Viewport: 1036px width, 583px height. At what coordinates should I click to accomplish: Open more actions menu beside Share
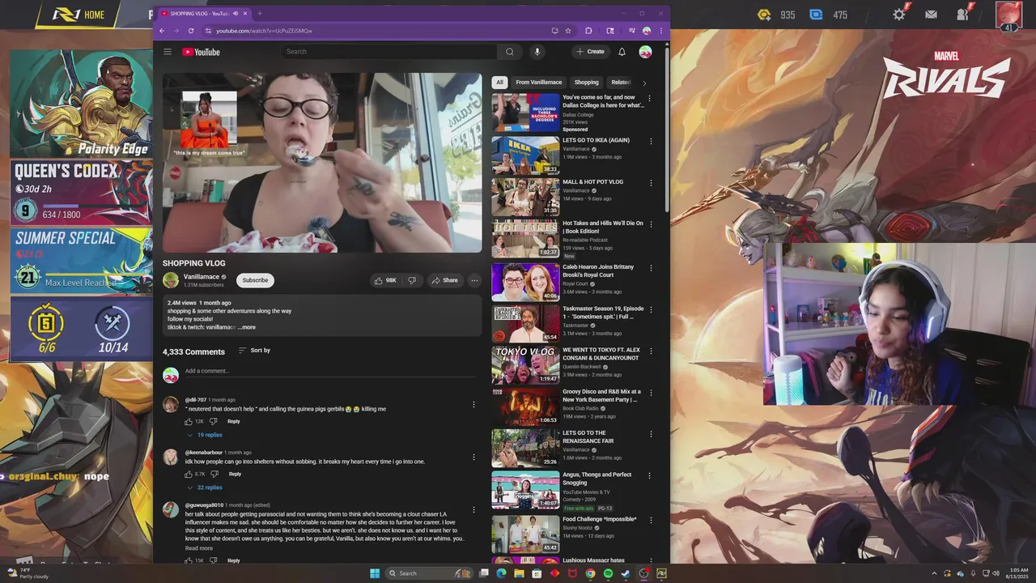coord(474,280)
